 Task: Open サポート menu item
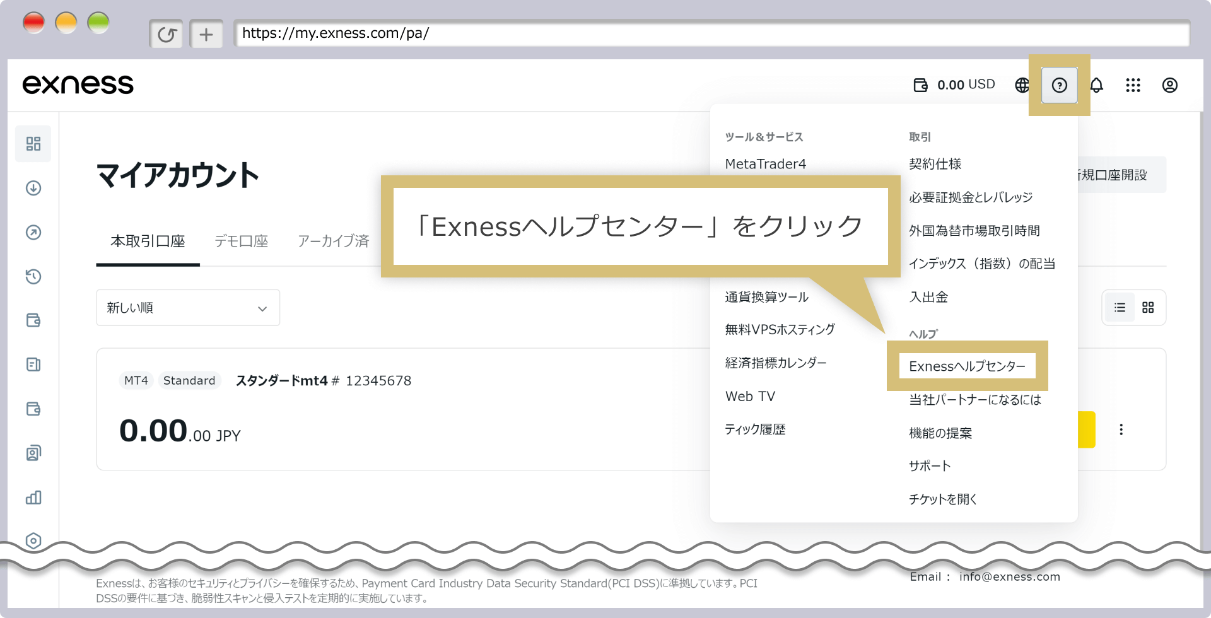pyautogui.click(x=930, y=466)
